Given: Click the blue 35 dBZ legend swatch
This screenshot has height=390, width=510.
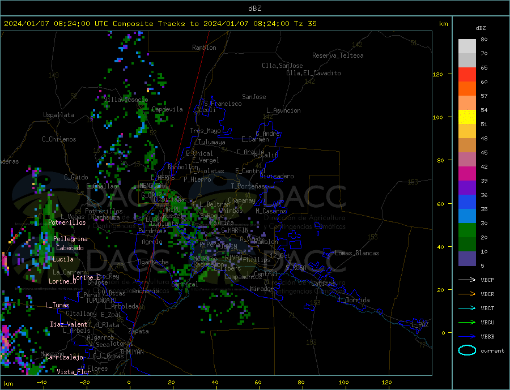Looking at the screenshot, I should [467, 202].
